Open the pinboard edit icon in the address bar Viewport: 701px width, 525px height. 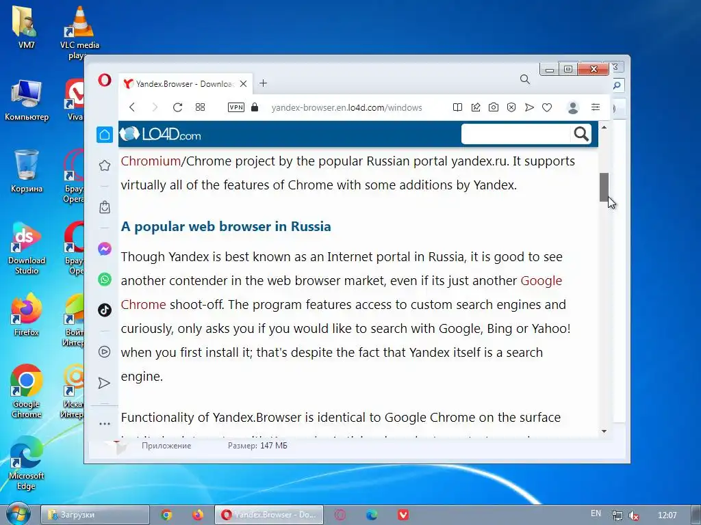coord(476,107)
